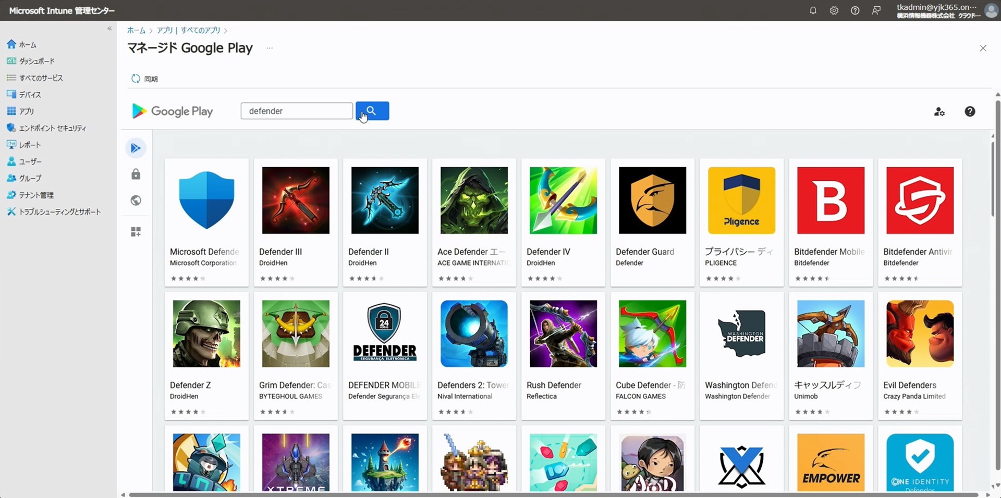Screen dimensions: 1001x498
Task: Open the ellipsis menu beside page title
Action: click(x=270, y=48)
